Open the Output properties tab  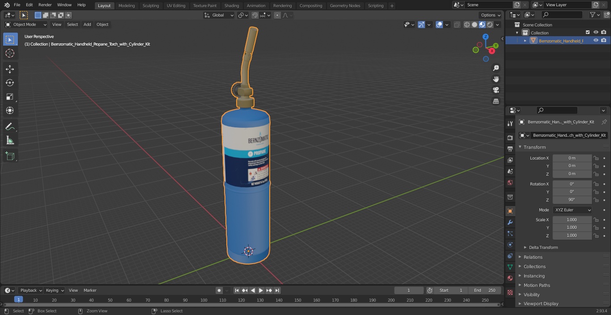tap(510, 149)
